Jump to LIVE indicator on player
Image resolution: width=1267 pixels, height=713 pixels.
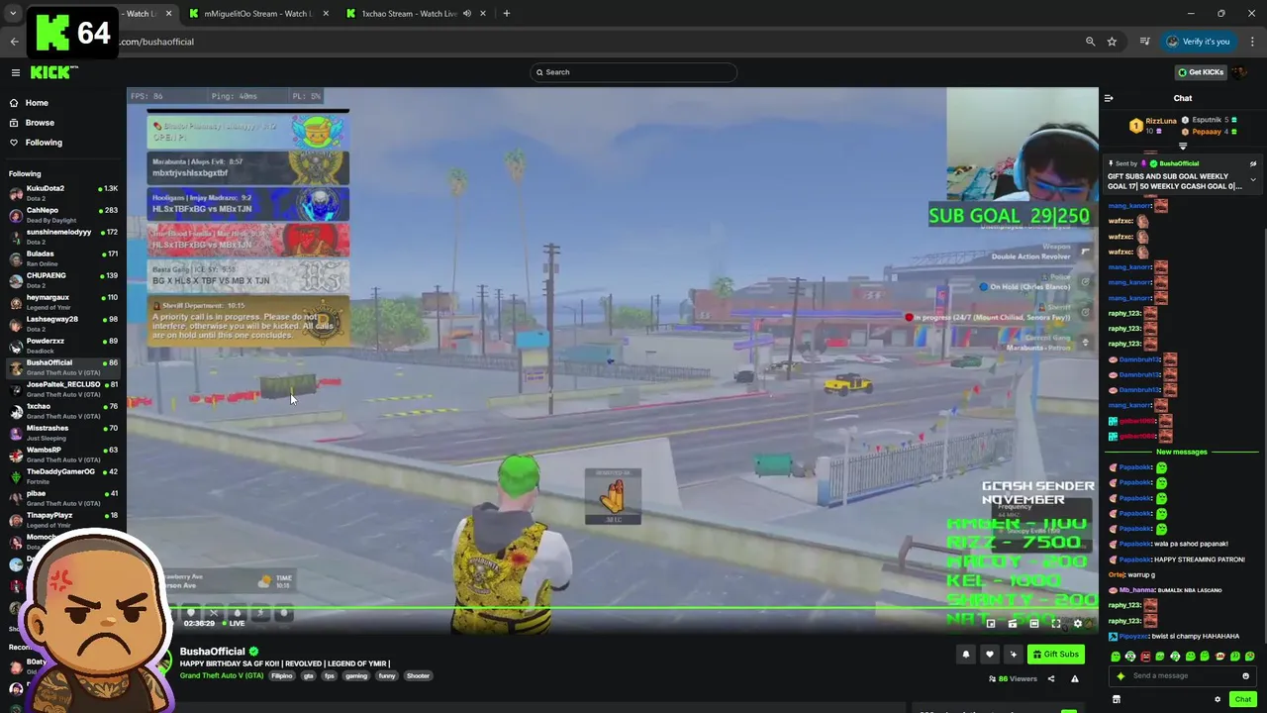[x=233, y=624]
